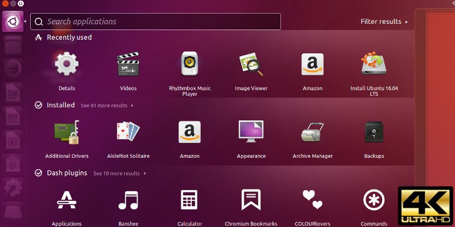Screen dimensions: 455x227
Task: Open Amazon in the Installed row
Action: click(x=189, y=132)
